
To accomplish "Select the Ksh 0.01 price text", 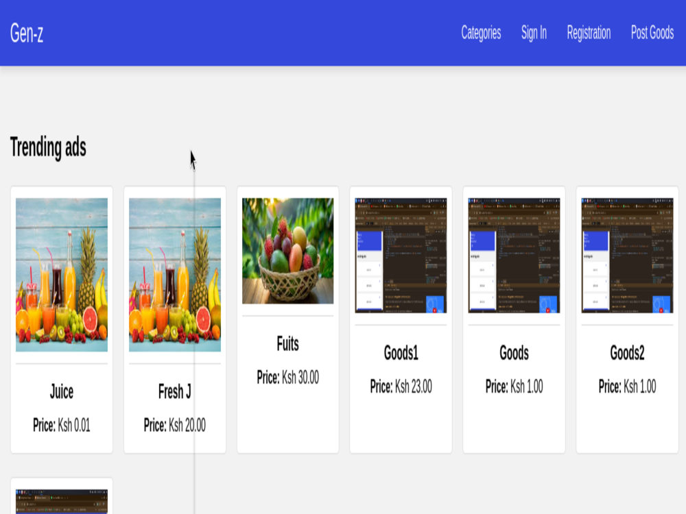I will [x=74, y=425].
